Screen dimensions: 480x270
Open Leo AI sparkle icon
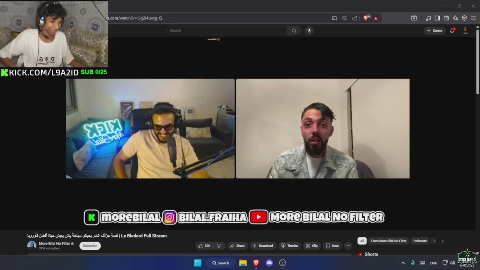pyautogui.click(x=455, y=18)
